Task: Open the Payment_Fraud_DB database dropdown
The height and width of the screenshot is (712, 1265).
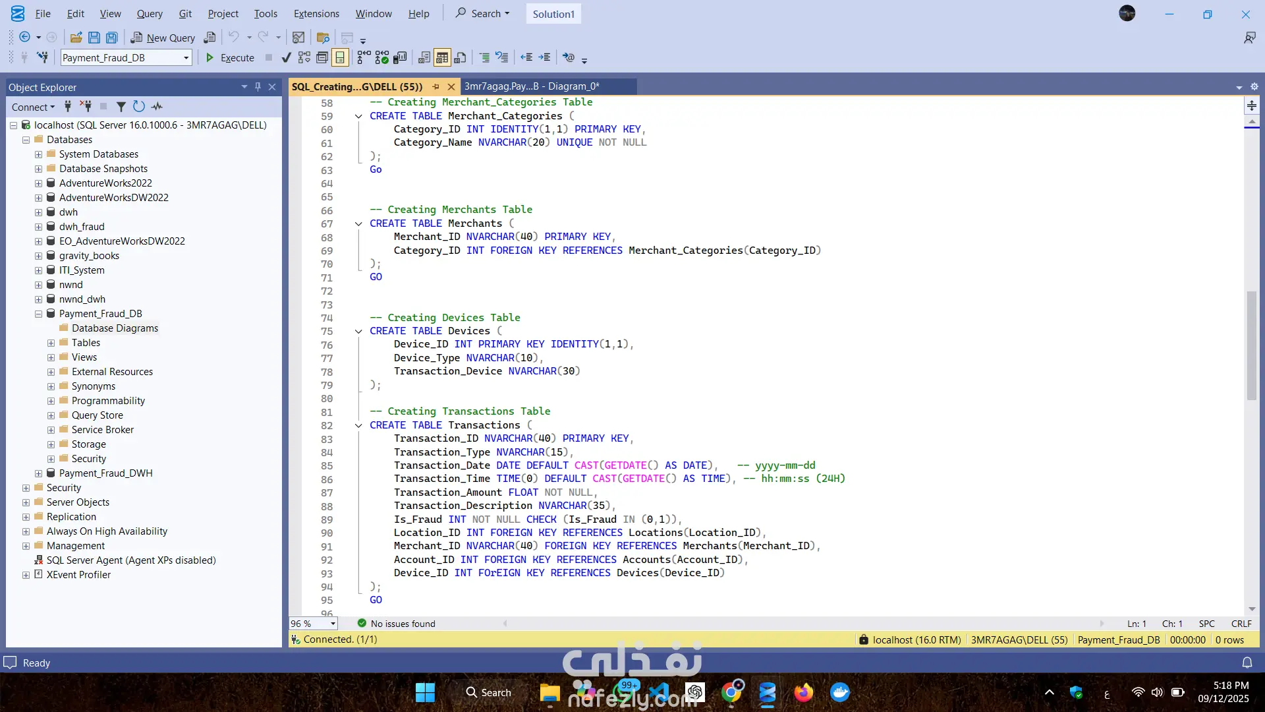Action: pyautogui.click(x=186, y=58)
